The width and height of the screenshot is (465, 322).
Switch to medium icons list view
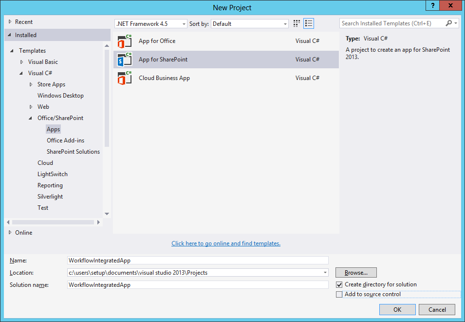[309, 23]
